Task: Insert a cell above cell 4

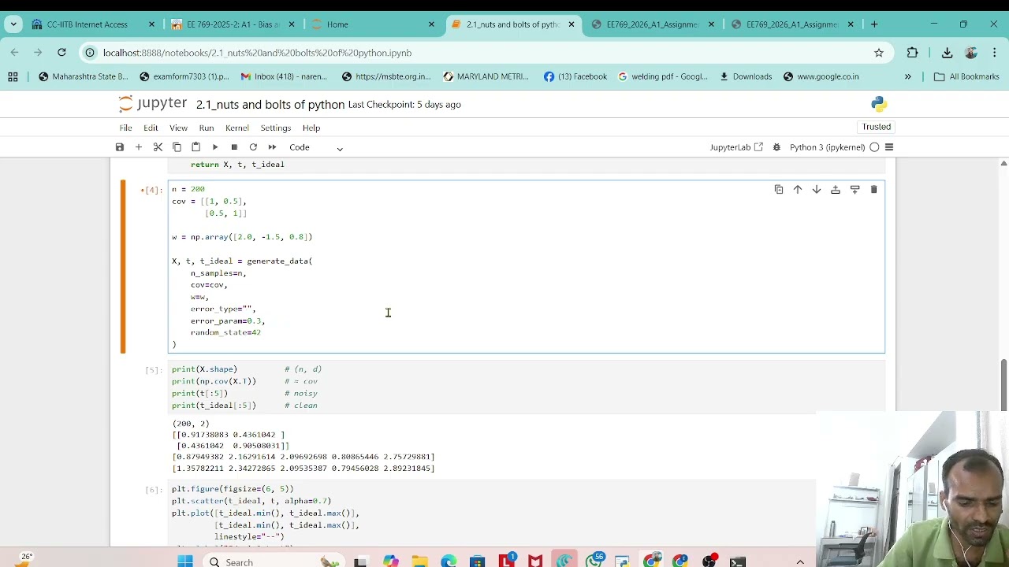Action: [x=836, y=190]
